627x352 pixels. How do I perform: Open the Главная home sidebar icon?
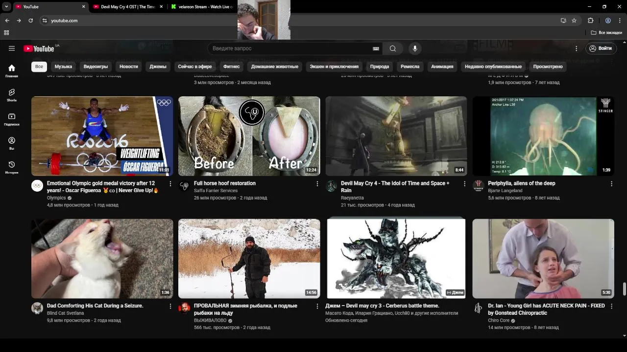[x=12, y=71]
